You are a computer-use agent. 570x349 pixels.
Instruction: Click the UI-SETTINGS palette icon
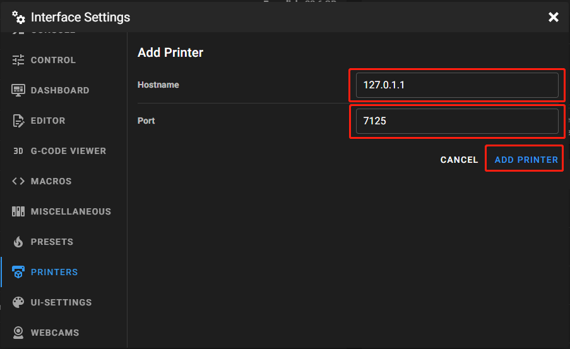point(18,302)
